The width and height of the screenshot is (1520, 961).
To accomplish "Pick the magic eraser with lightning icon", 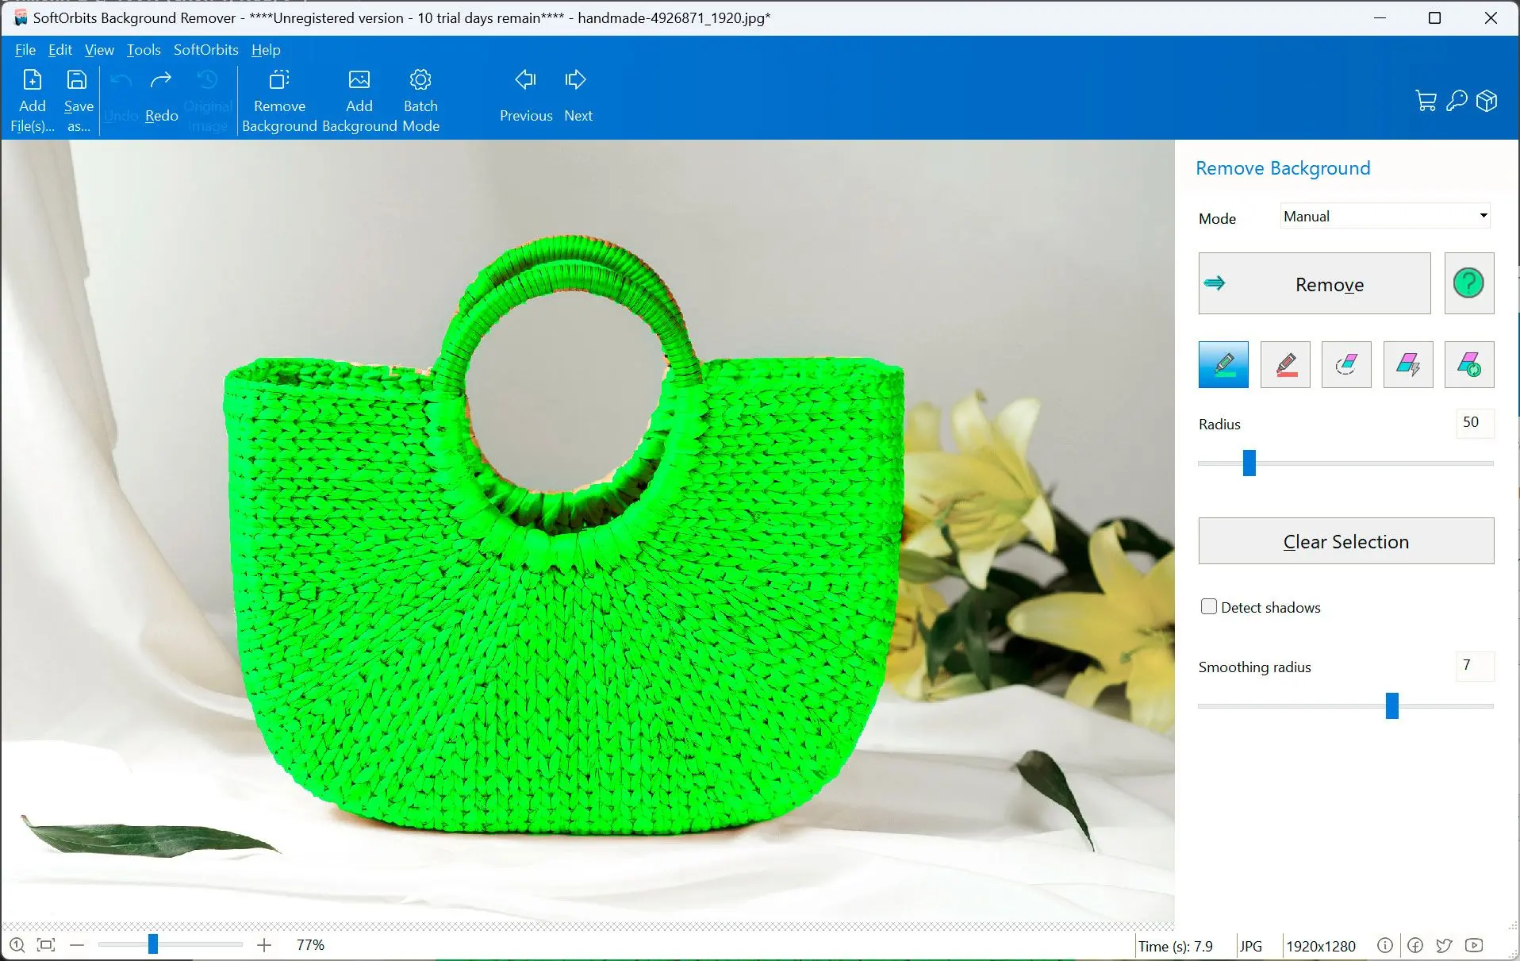I will point(1407,365).
